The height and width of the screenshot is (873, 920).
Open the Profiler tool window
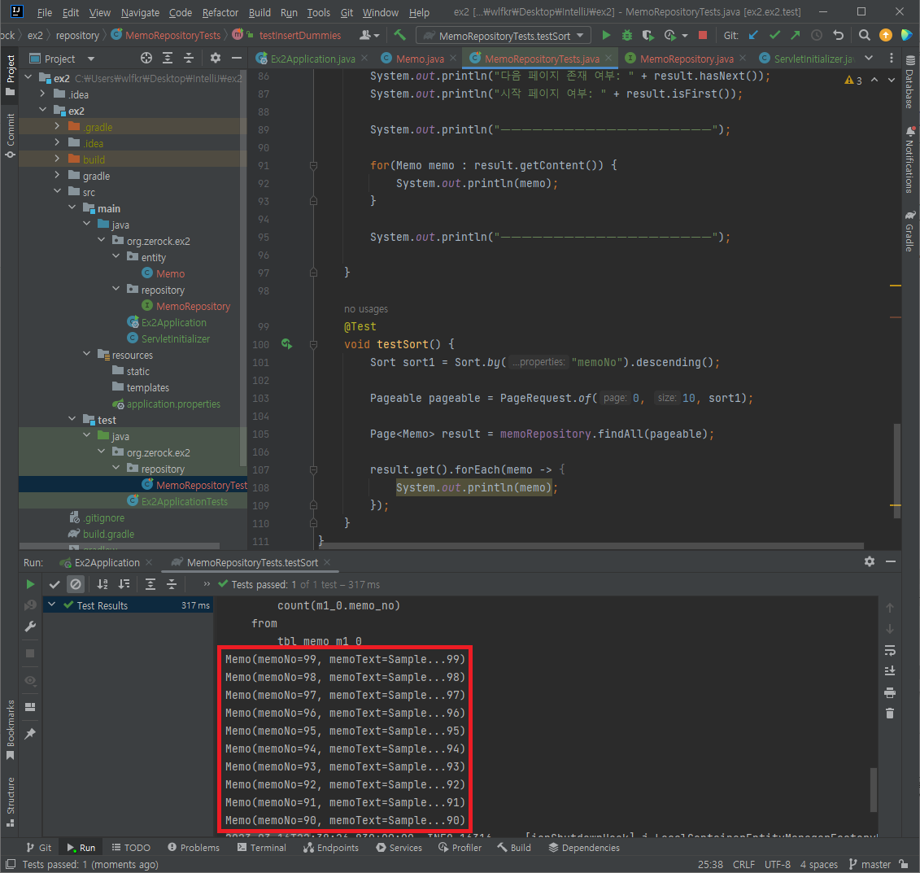click(x=460, y=847)
